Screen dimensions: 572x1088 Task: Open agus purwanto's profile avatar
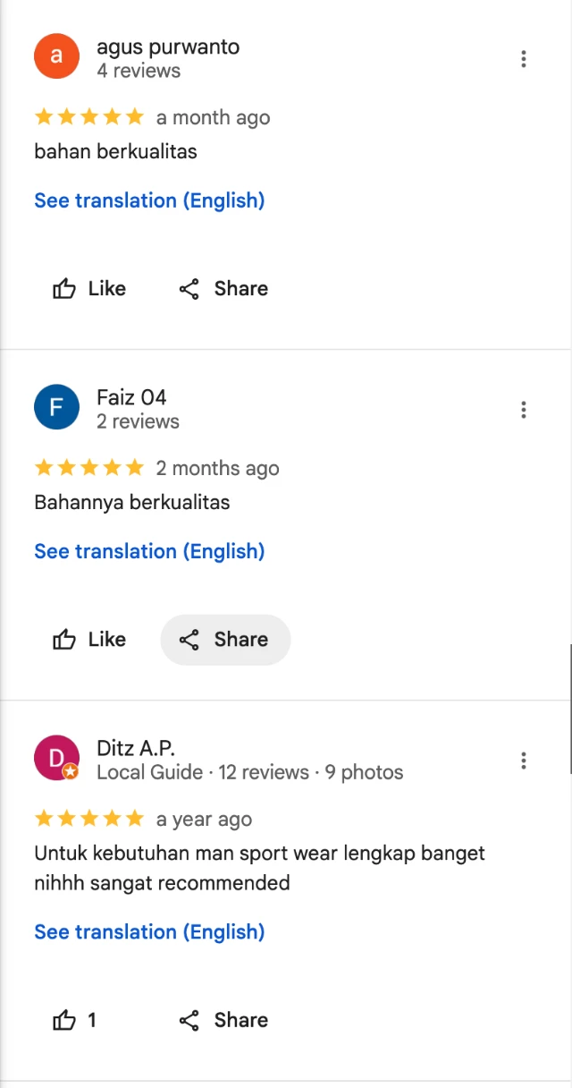[x=56, y=55]
